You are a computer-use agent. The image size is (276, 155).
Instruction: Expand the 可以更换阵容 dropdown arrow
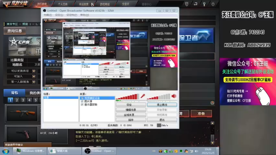[x=34, y=71]
